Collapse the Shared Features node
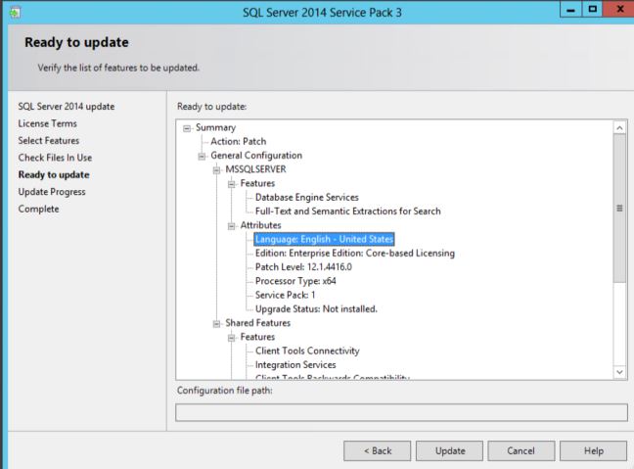634x469 pixels. tap(217, 324)
